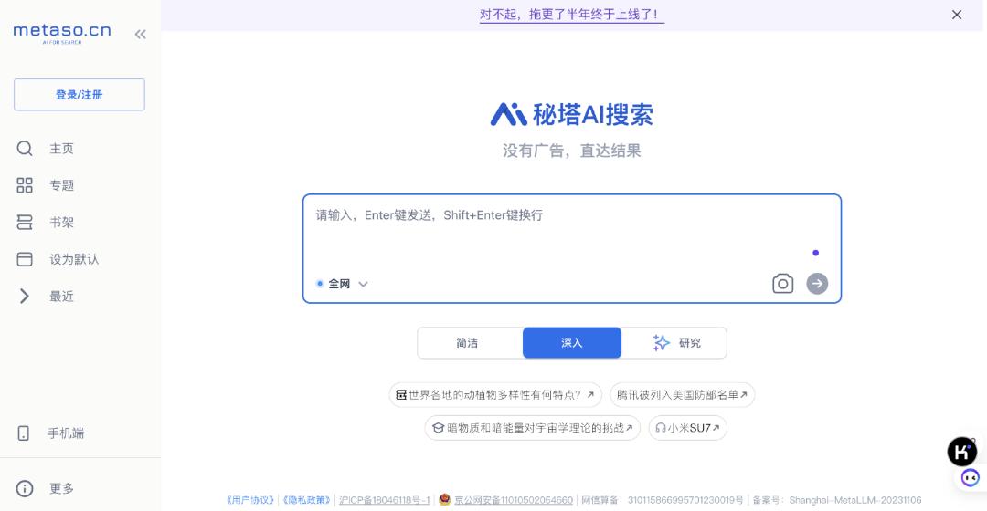Open the 京公网安备 record link

[514, 500]
